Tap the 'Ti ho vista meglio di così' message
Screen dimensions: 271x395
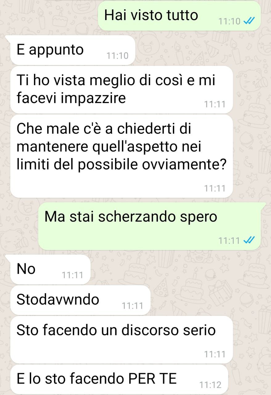121,90
